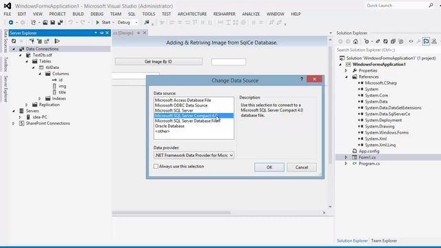Select Microsoft ODBC Data Source
This screenshot has height=248, width=441.
181,105
